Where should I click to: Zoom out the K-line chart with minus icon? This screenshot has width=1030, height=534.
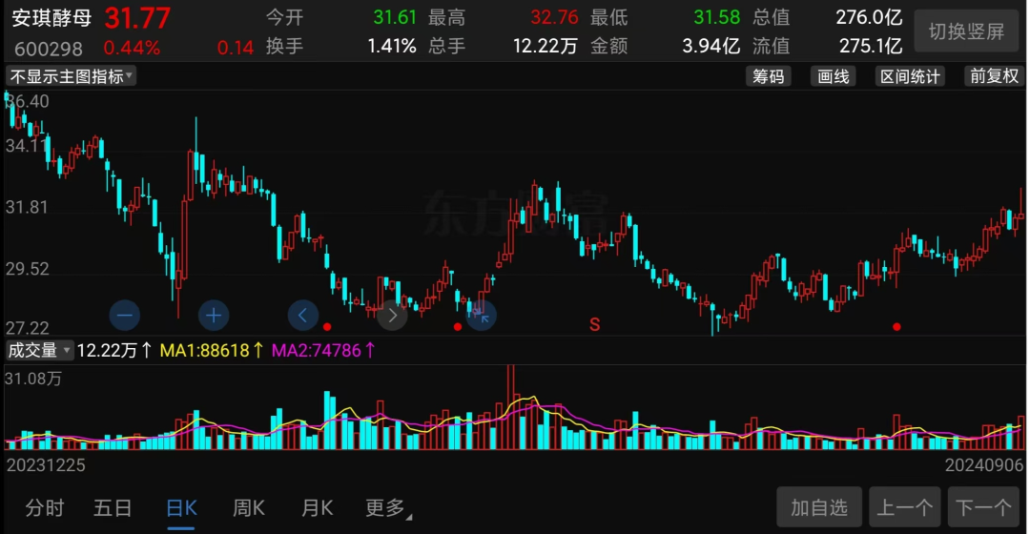(x=125, y=316)
